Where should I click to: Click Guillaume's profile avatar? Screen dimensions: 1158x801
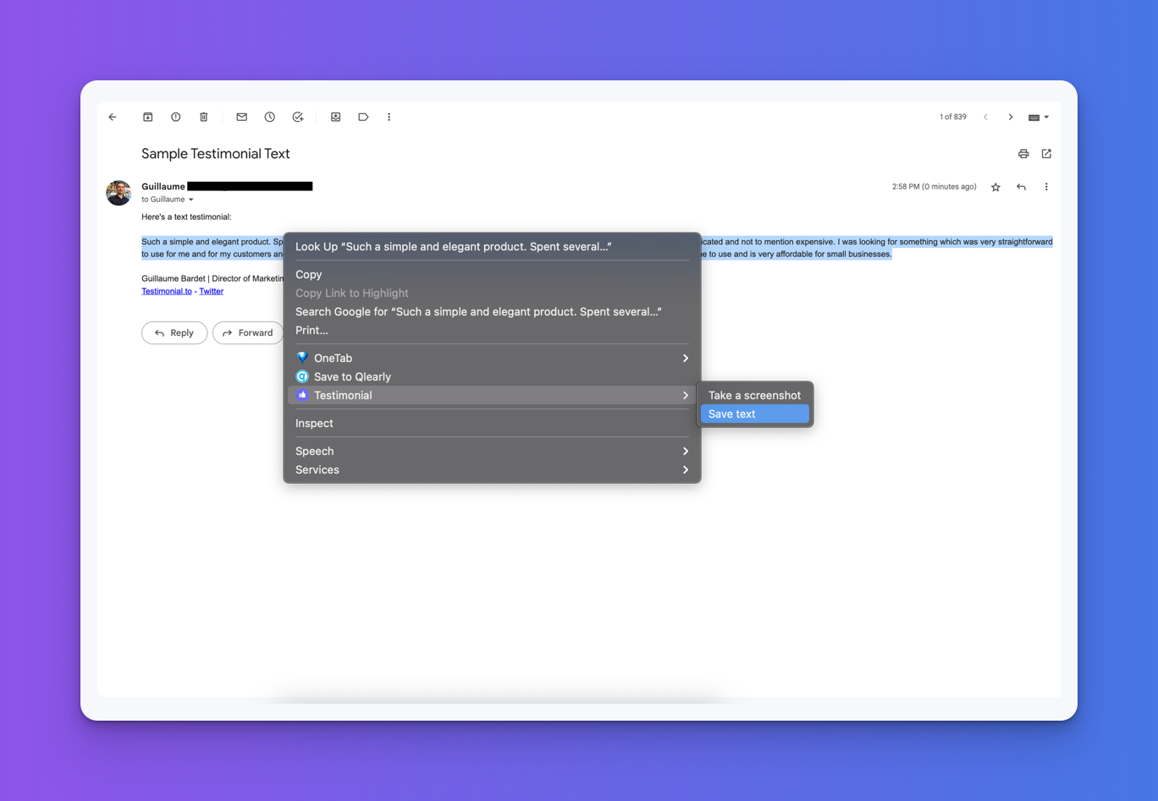coord(119,193)
